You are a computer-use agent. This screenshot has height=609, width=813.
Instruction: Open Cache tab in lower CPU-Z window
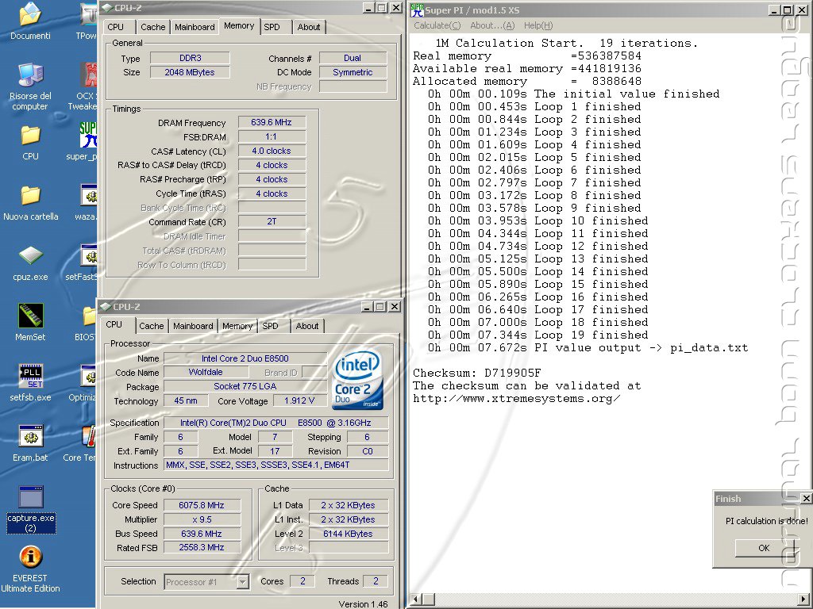coord(152,326)
